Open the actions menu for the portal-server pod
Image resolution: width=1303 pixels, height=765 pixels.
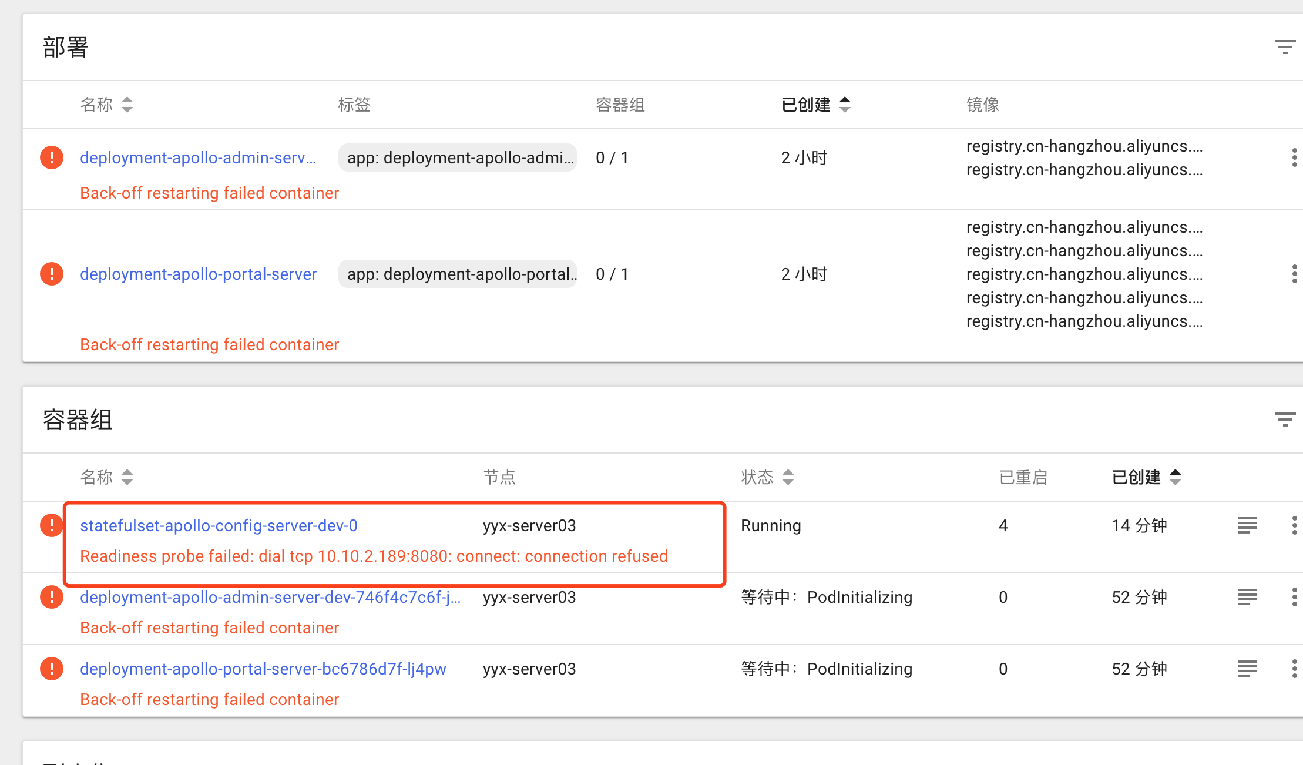[x=1295, y=669]
